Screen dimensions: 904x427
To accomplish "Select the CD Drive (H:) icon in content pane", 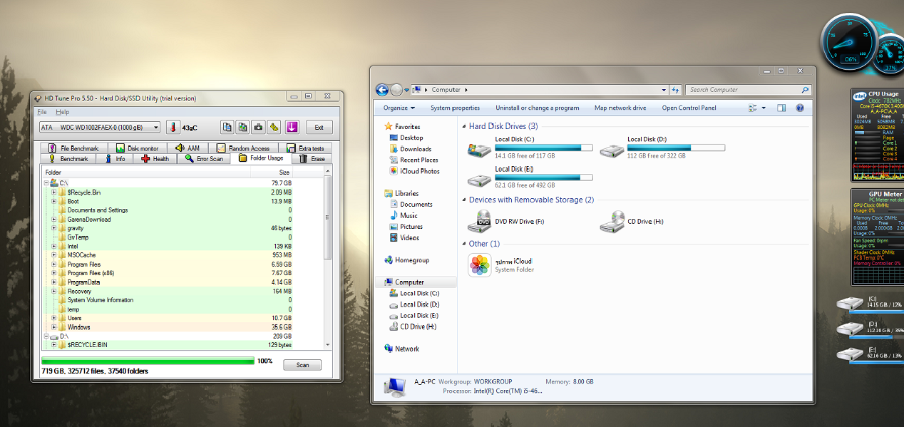I will pyautogui.click(x=612, y=222).
